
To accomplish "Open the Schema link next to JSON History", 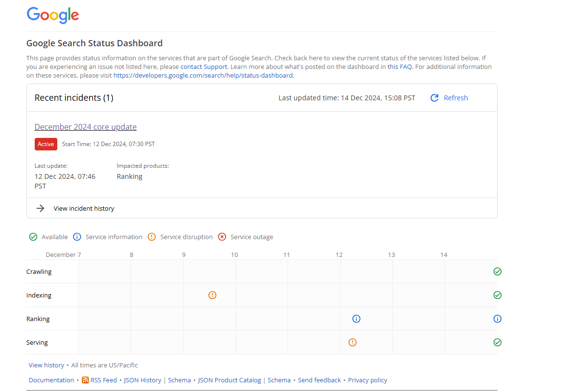I will (x=180, y=380).
